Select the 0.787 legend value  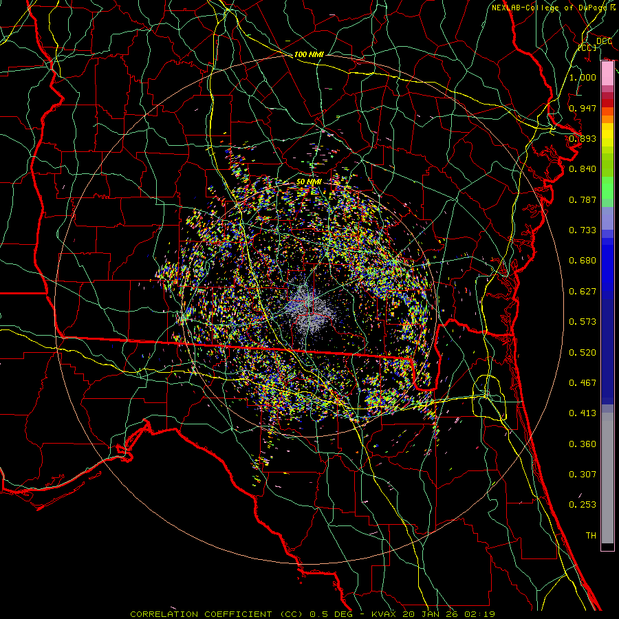tap(583, 199)
